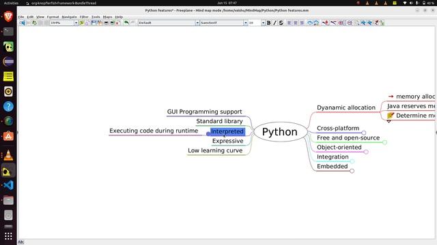This screenshot has width=437, height=245.
Task: Select the Free and open-source node
Action: click(x=348, y=137)
